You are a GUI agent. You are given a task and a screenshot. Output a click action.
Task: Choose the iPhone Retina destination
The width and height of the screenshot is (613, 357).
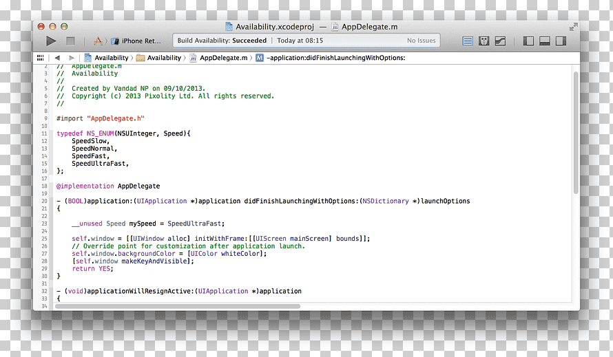coord(136,41)
